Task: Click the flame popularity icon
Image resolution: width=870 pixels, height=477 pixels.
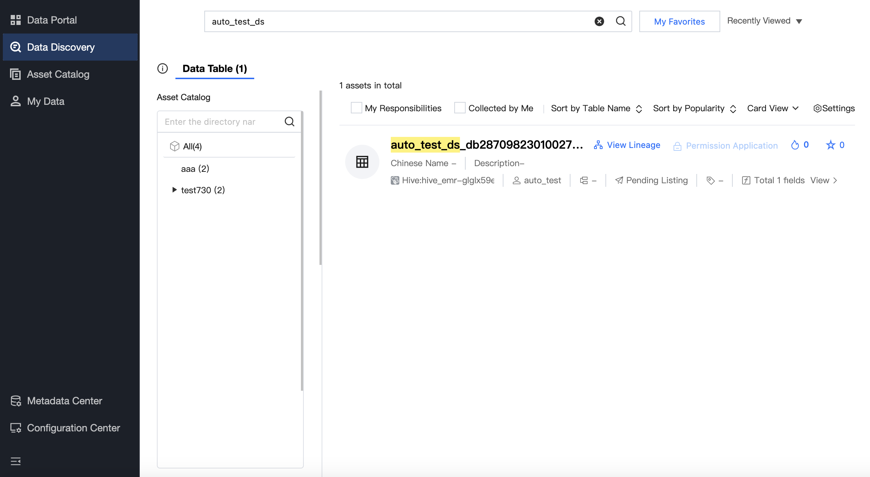Action: pyautogui.click(x=795, y=145)
